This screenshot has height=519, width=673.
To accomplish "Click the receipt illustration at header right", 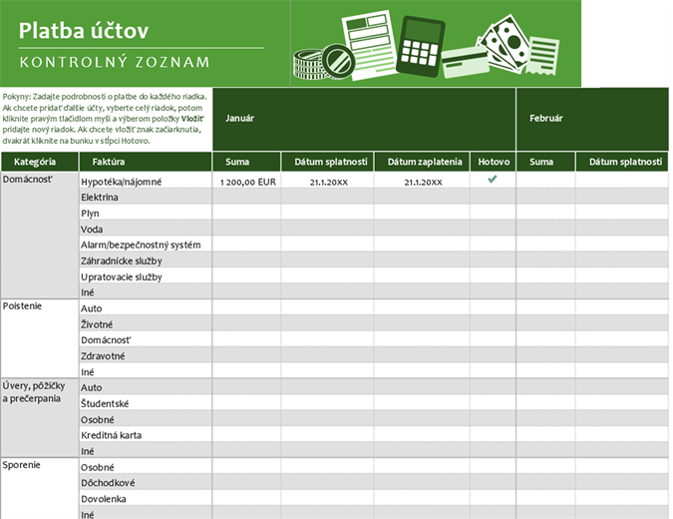I will [x=542, y=56].
